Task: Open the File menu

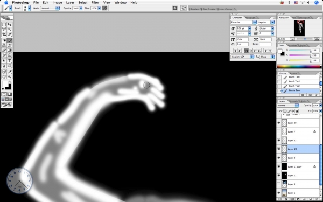Action: pyautogui.click(x=36, y=3)
